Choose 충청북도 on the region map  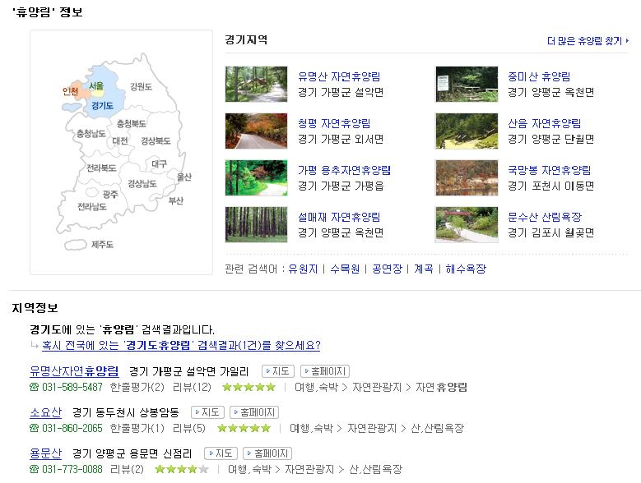tap(131, 123)
